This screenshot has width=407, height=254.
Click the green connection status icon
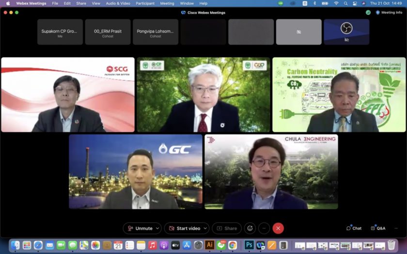368,13
